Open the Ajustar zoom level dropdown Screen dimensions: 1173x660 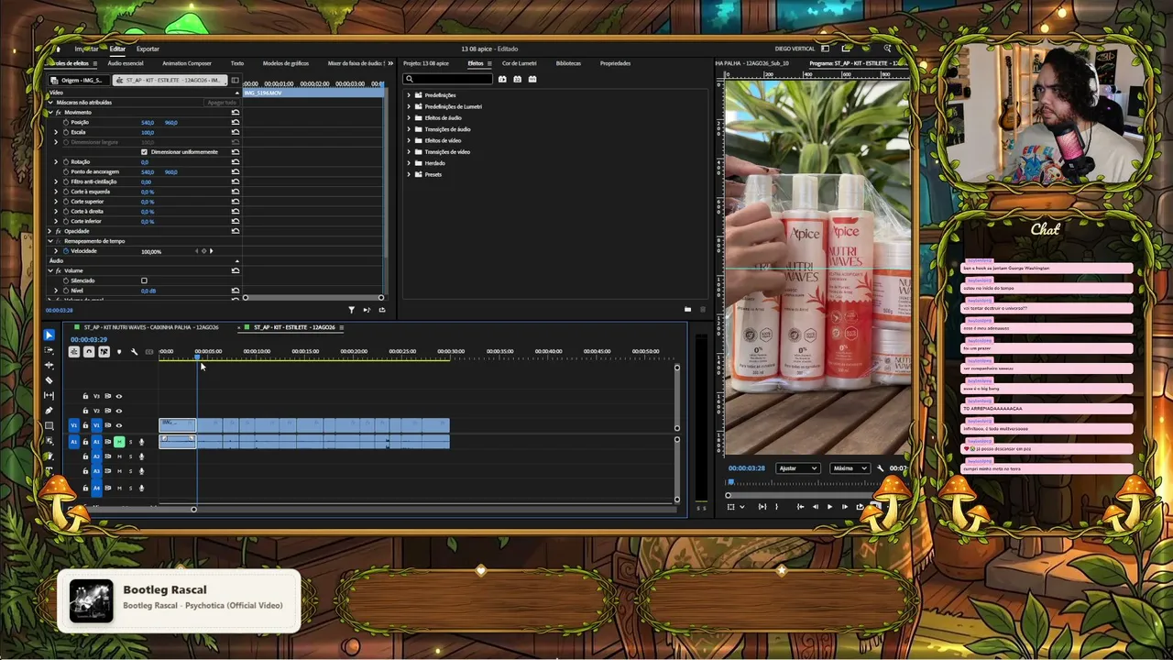click(797, 468)
